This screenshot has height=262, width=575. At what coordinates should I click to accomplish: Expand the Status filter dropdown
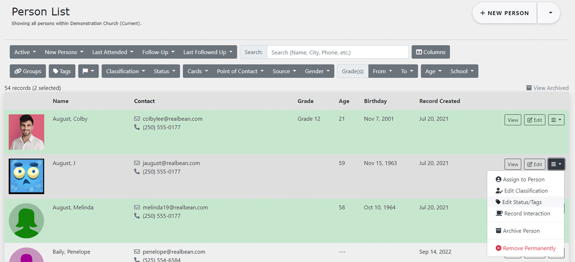pos(164,71)
